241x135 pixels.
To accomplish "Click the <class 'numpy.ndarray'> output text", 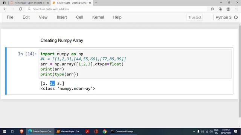I will click(x=68, y=88).
